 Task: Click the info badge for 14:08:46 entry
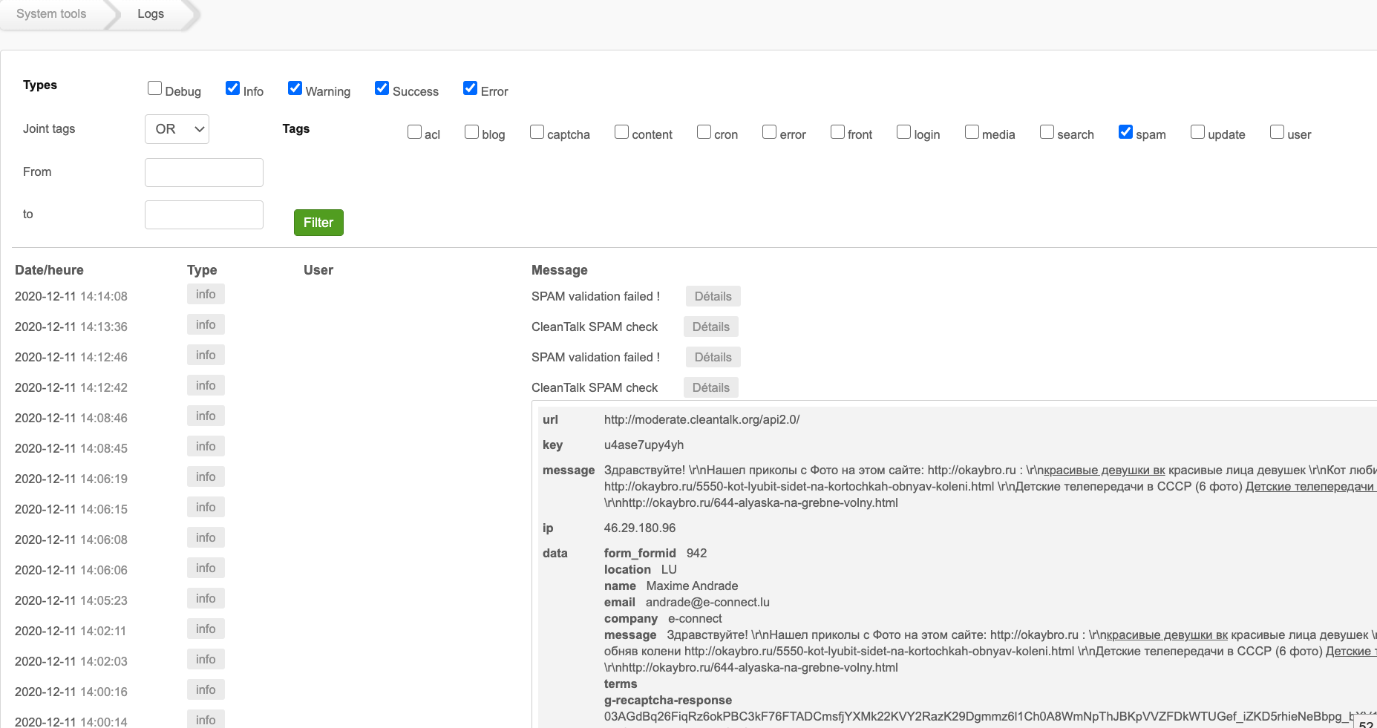(206, 416)
